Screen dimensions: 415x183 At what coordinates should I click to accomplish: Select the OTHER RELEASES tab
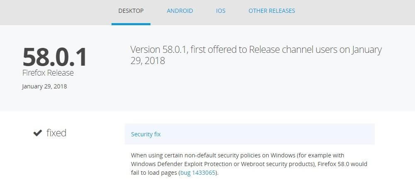point(272,11)
